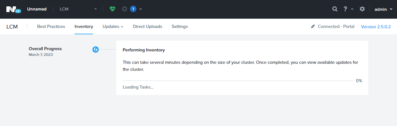This screenshot has height=126, width=397.
Task: Go to the Direct Uploads tab
Action: click(148, 26)
